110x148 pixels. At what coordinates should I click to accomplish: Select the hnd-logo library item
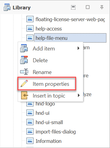45,104
